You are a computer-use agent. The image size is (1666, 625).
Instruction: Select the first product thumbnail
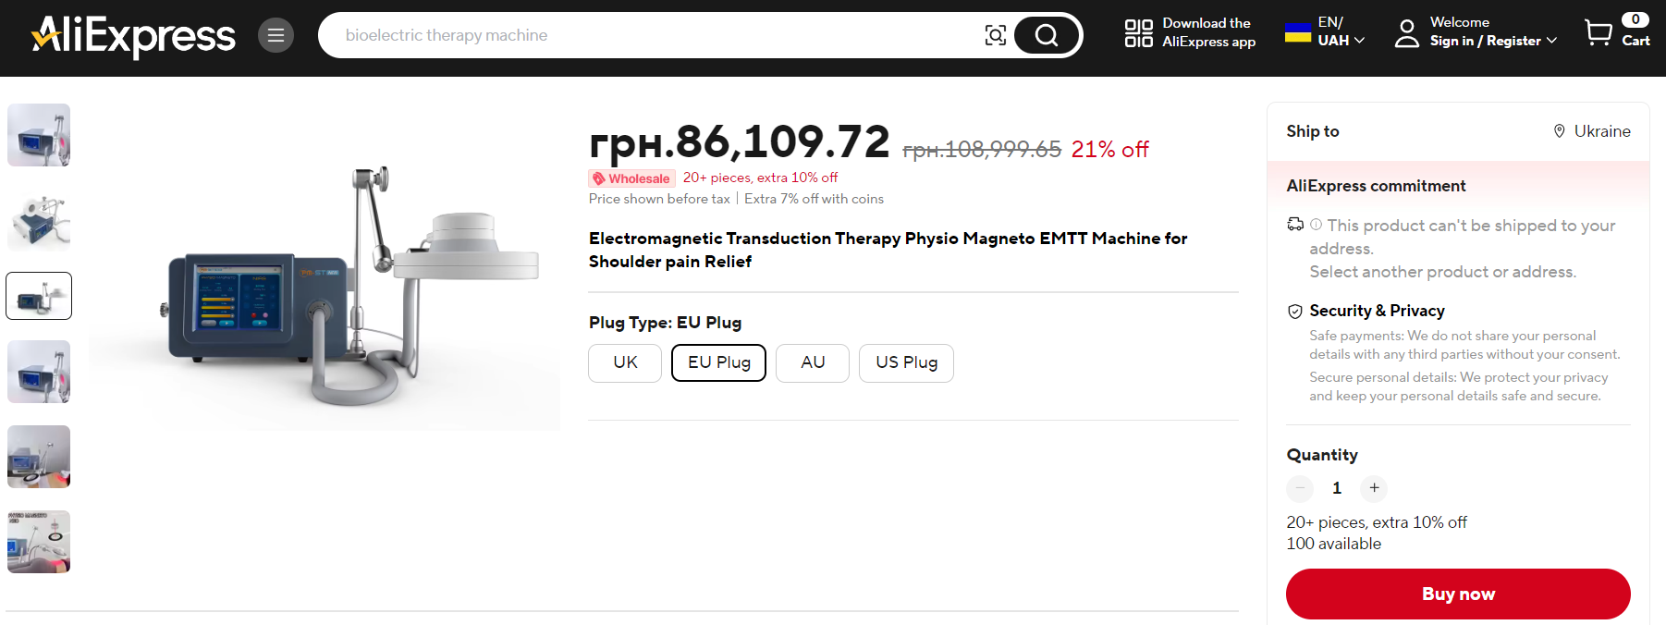39,135
